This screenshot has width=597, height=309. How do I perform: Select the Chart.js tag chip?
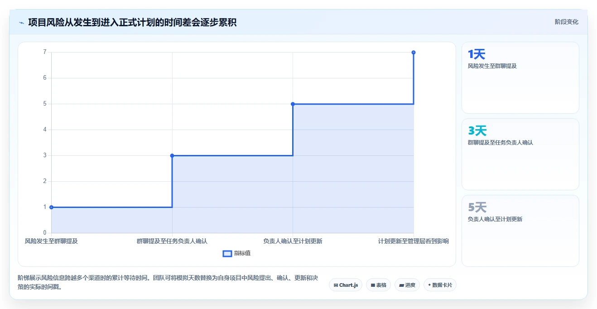click(346, 285)
